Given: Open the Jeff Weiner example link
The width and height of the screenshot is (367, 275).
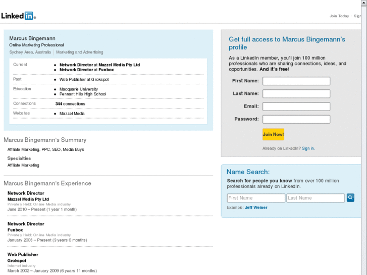Looking at the screenshot, I should (256, 207).
